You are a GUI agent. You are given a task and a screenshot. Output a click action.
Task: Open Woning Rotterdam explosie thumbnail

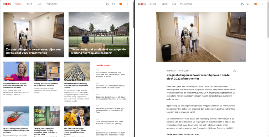tap(46, 71)
